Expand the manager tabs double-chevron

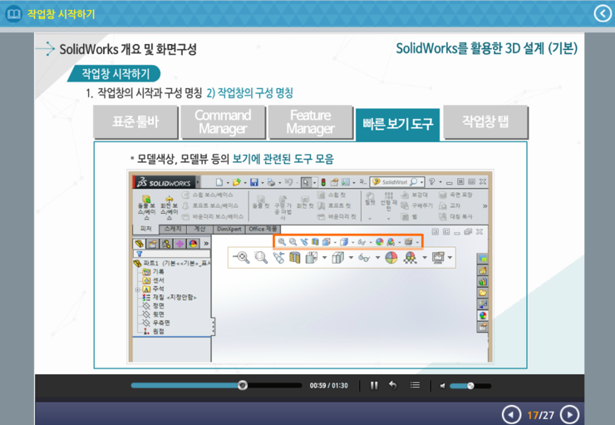coord(206,244)
